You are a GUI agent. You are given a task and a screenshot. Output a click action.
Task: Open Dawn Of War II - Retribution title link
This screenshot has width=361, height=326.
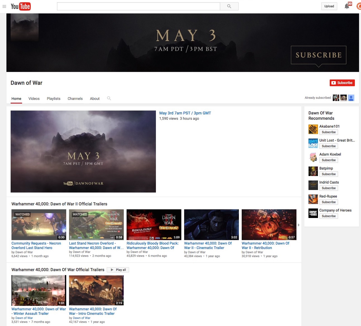(x=265, y=246)
